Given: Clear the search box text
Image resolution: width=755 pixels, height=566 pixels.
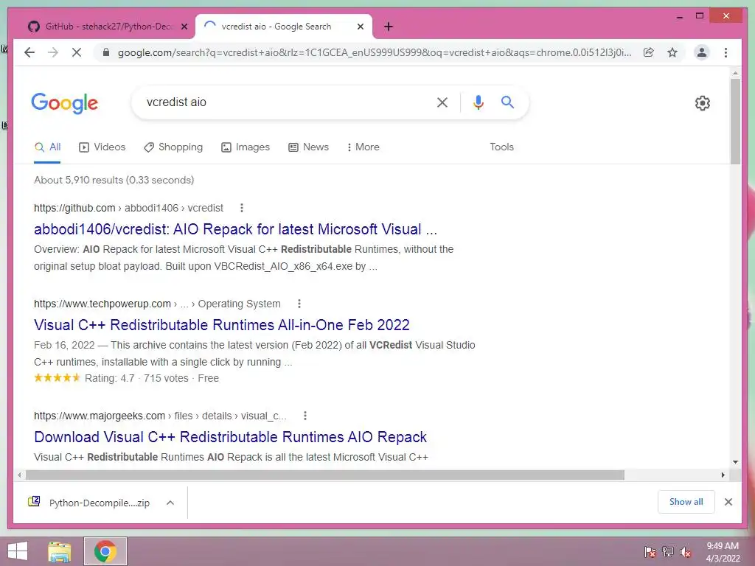Looking at the screenshot, I should [442, 102].
